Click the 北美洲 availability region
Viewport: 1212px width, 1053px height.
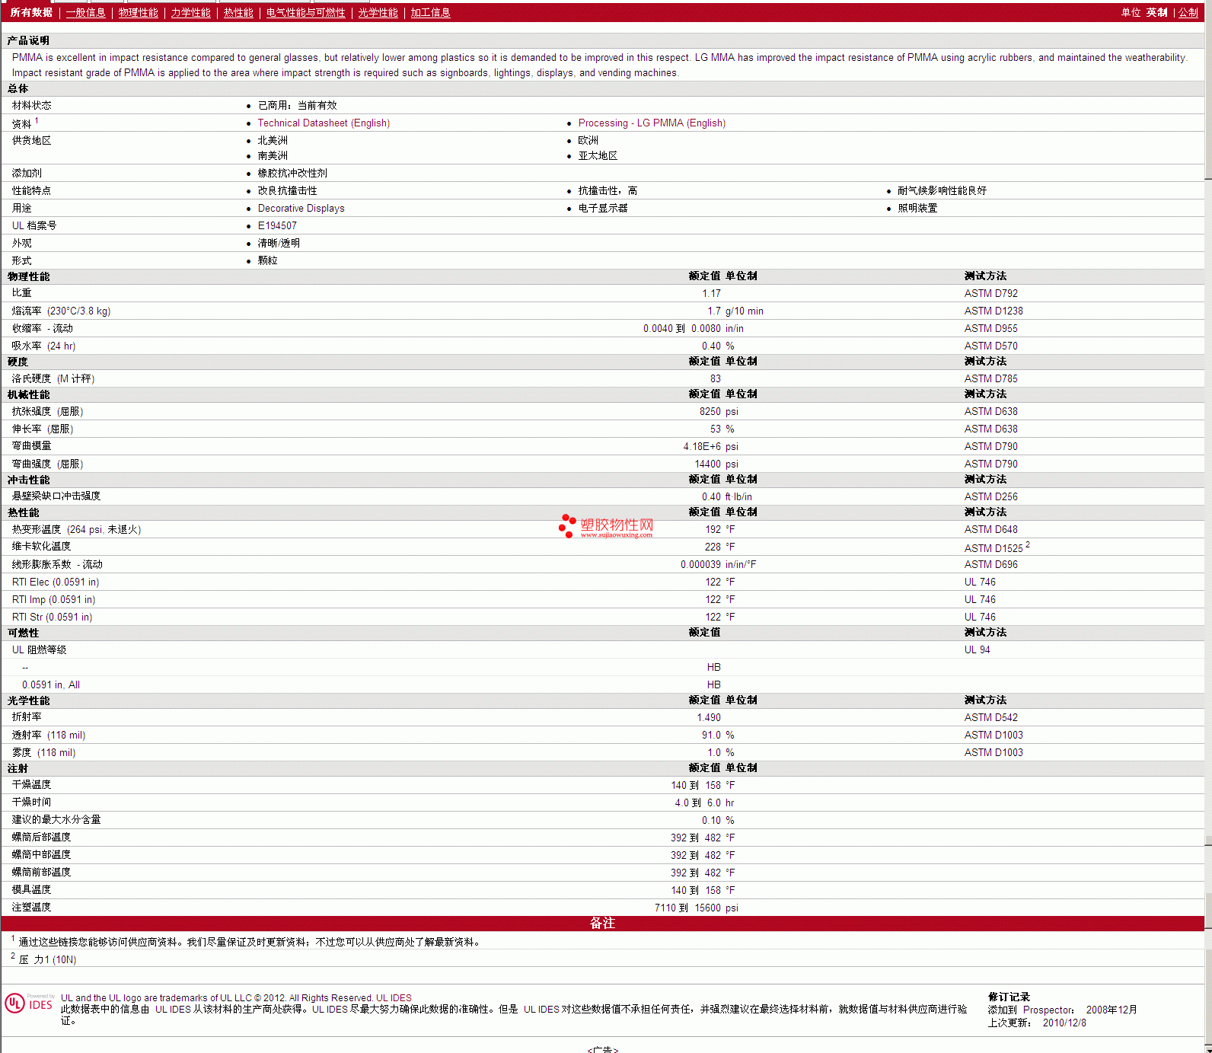point(273,141)
